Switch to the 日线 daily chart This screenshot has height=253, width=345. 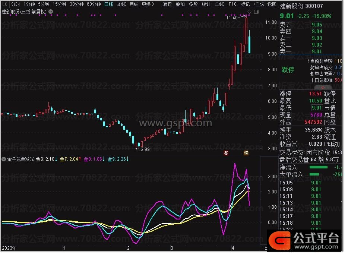109,4
